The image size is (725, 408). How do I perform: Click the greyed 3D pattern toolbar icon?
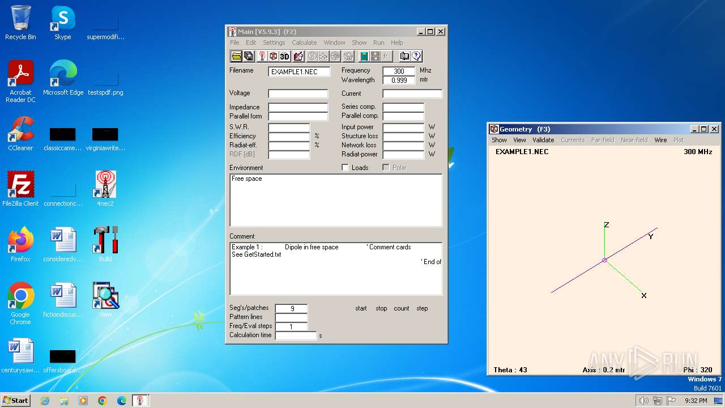(x=348, y=56)
